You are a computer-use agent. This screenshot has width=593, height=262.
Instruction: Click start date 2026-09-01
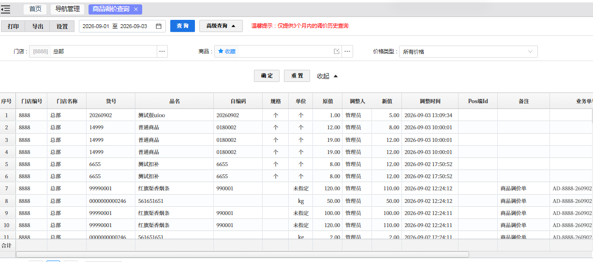click(96, 26)
